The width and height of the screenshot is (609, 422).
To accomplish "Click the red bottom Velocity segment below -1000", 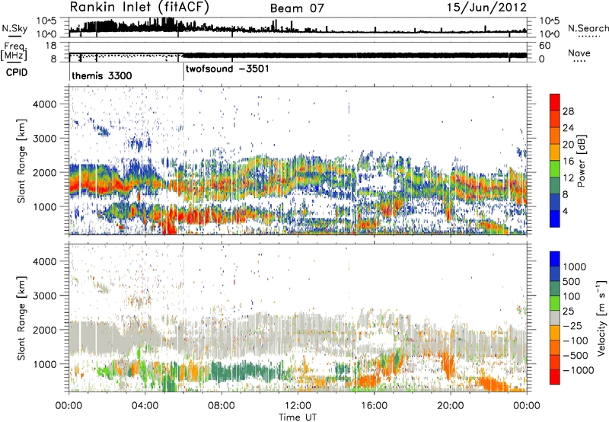I will coord(555,377).
